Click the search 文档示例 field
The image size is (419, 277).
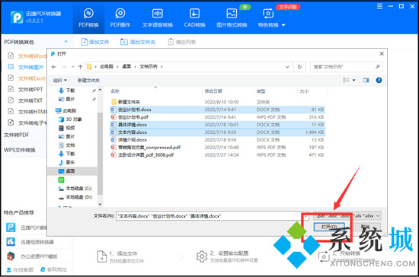(347, 67)
